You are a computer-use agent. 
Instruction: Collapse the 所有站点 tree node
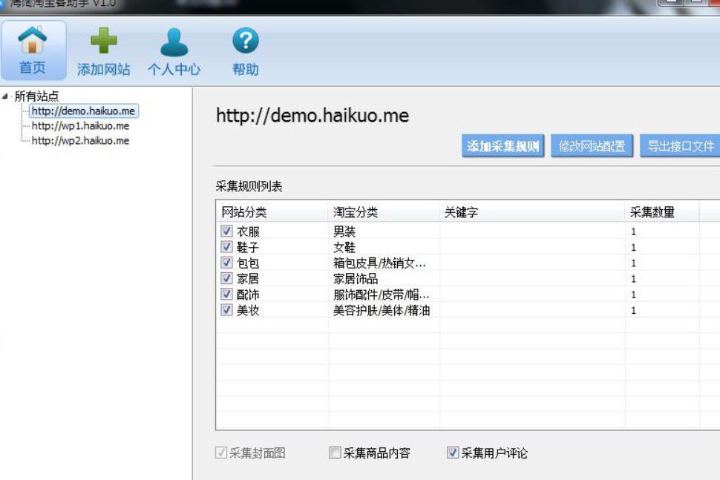5,96
